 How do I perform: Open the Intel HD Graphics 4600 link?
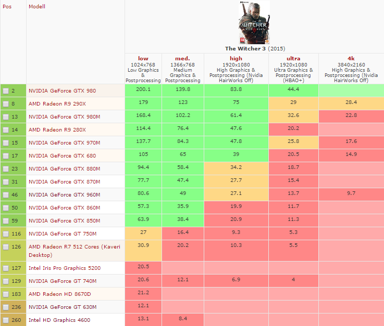[x=59, y=320]
